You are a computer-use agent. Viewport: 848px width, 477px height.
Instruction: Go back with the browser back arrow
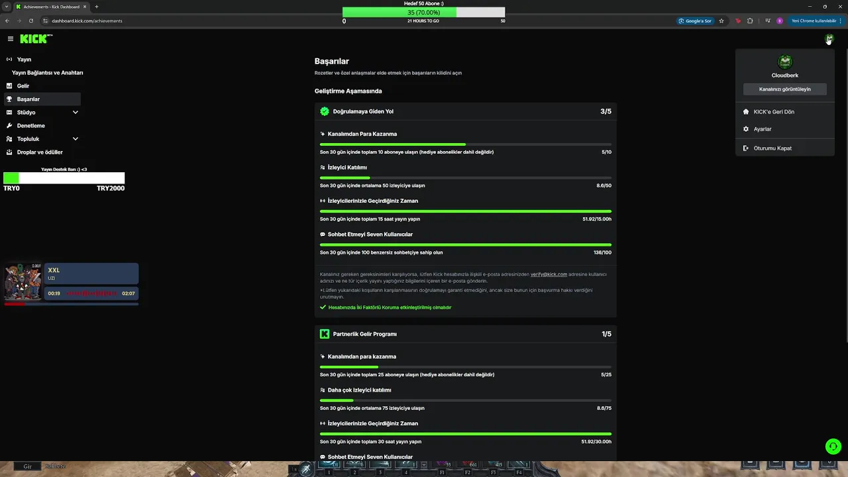click(x=7, y=21)
